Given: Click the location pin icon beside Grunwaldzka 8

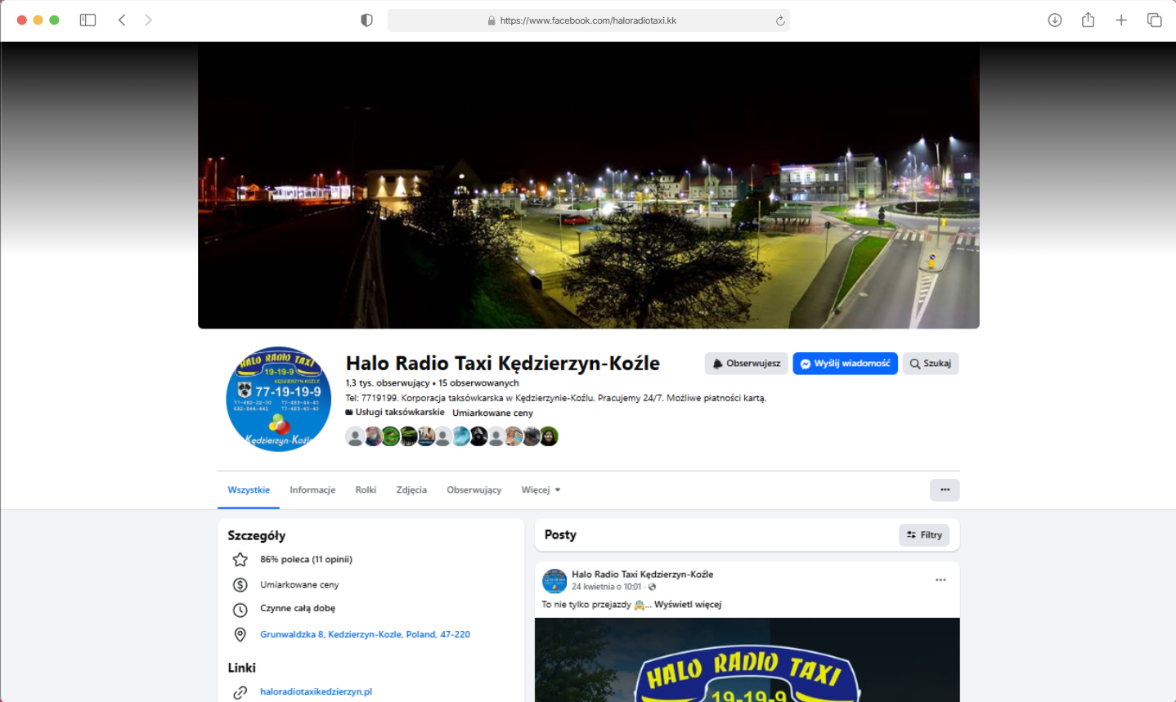Looking at the screenshot, I should point(240,635).
